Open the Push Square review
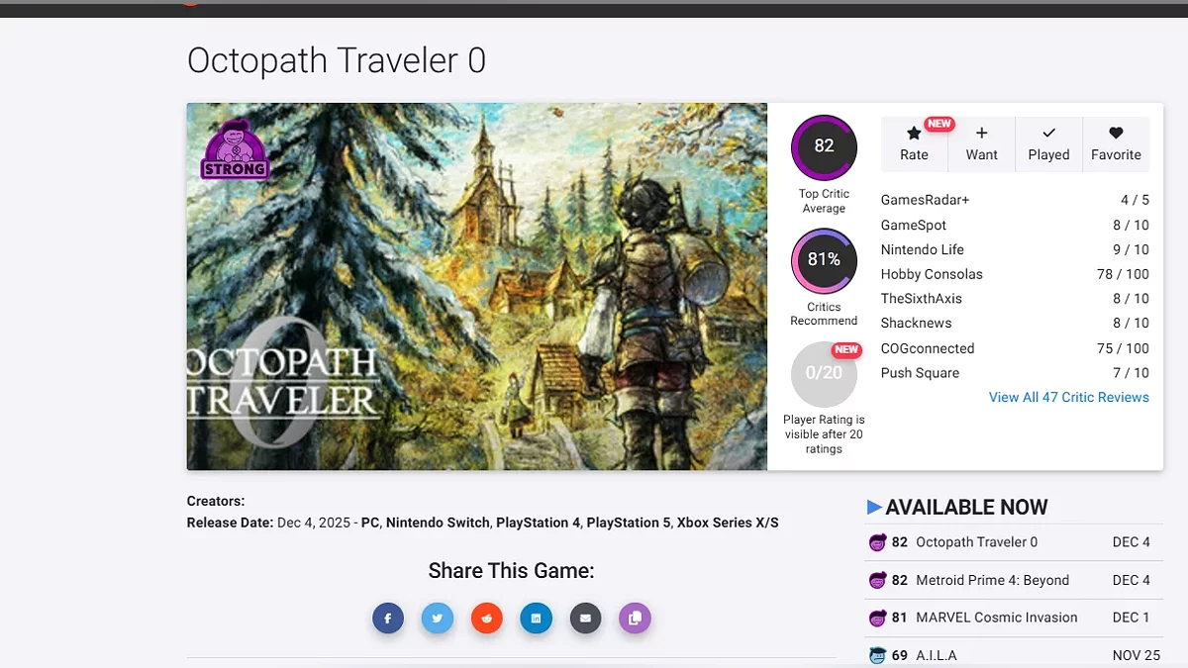The height and width of the screenshot is (668, 1188). click(x=920, y=373)
